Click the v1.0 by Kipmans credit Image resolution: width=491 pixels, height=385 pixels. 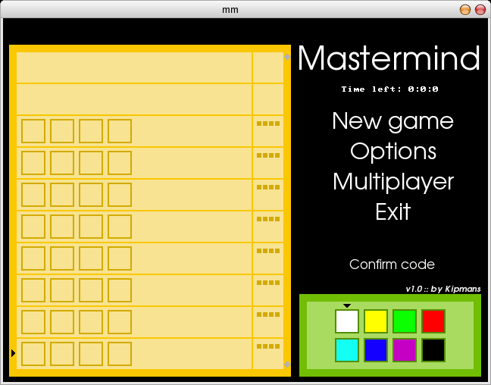pos(443,289)
